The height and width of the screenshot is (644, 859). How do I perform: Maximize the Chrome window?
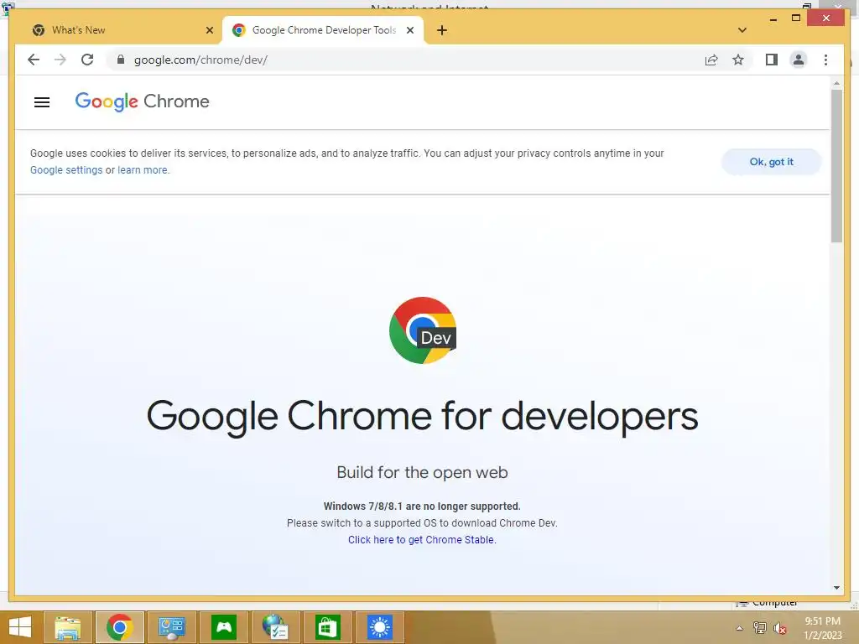(796, 18)
